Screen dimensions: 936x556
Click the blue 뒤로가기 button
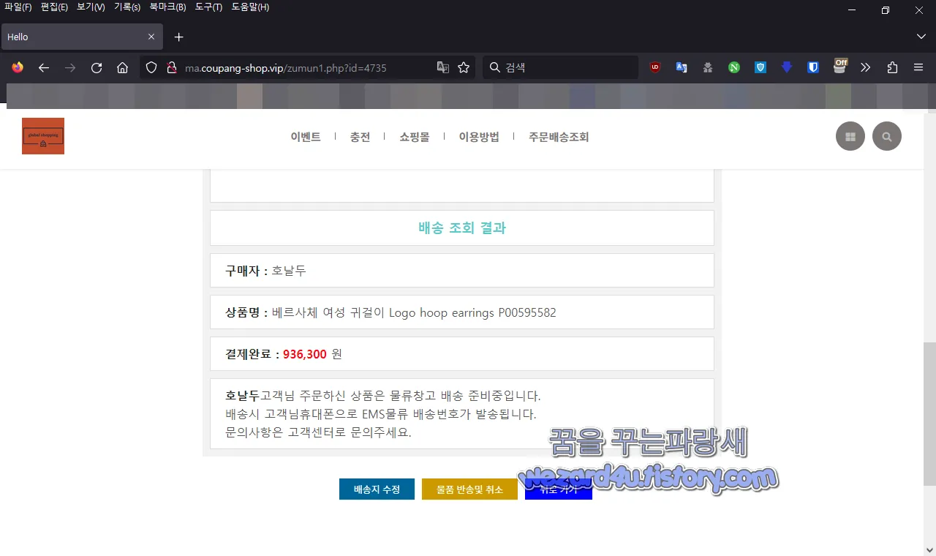click(559, 489)
